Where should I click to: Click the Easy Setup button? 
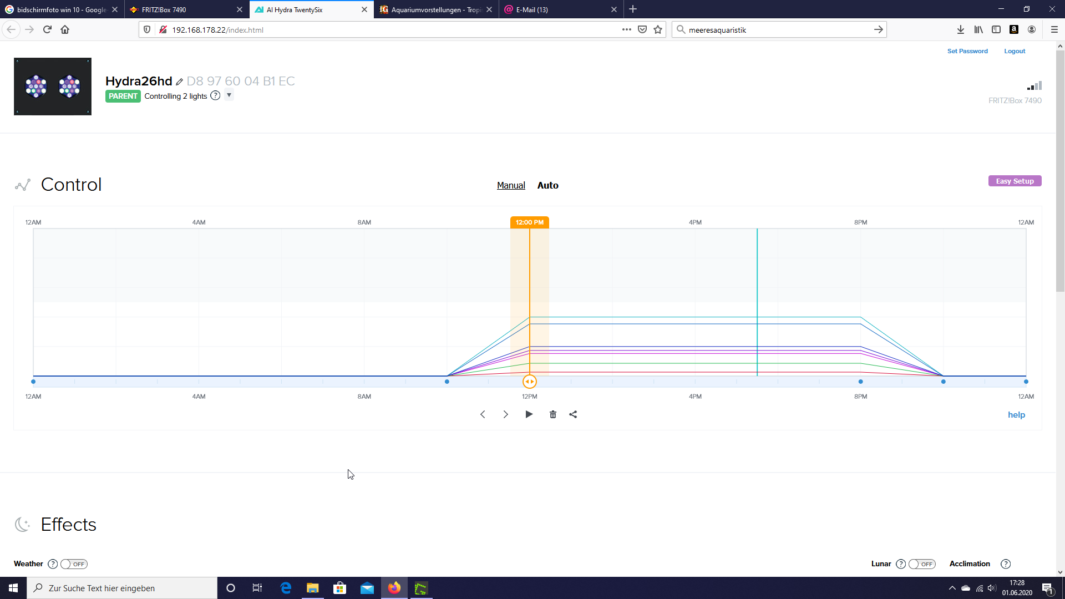click(x=1014, y=181)
